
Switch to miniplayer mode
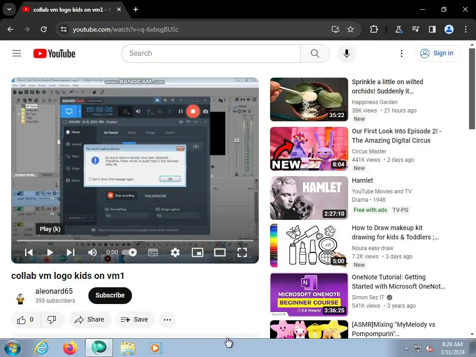pyautogui.click(x=197, y=252)
